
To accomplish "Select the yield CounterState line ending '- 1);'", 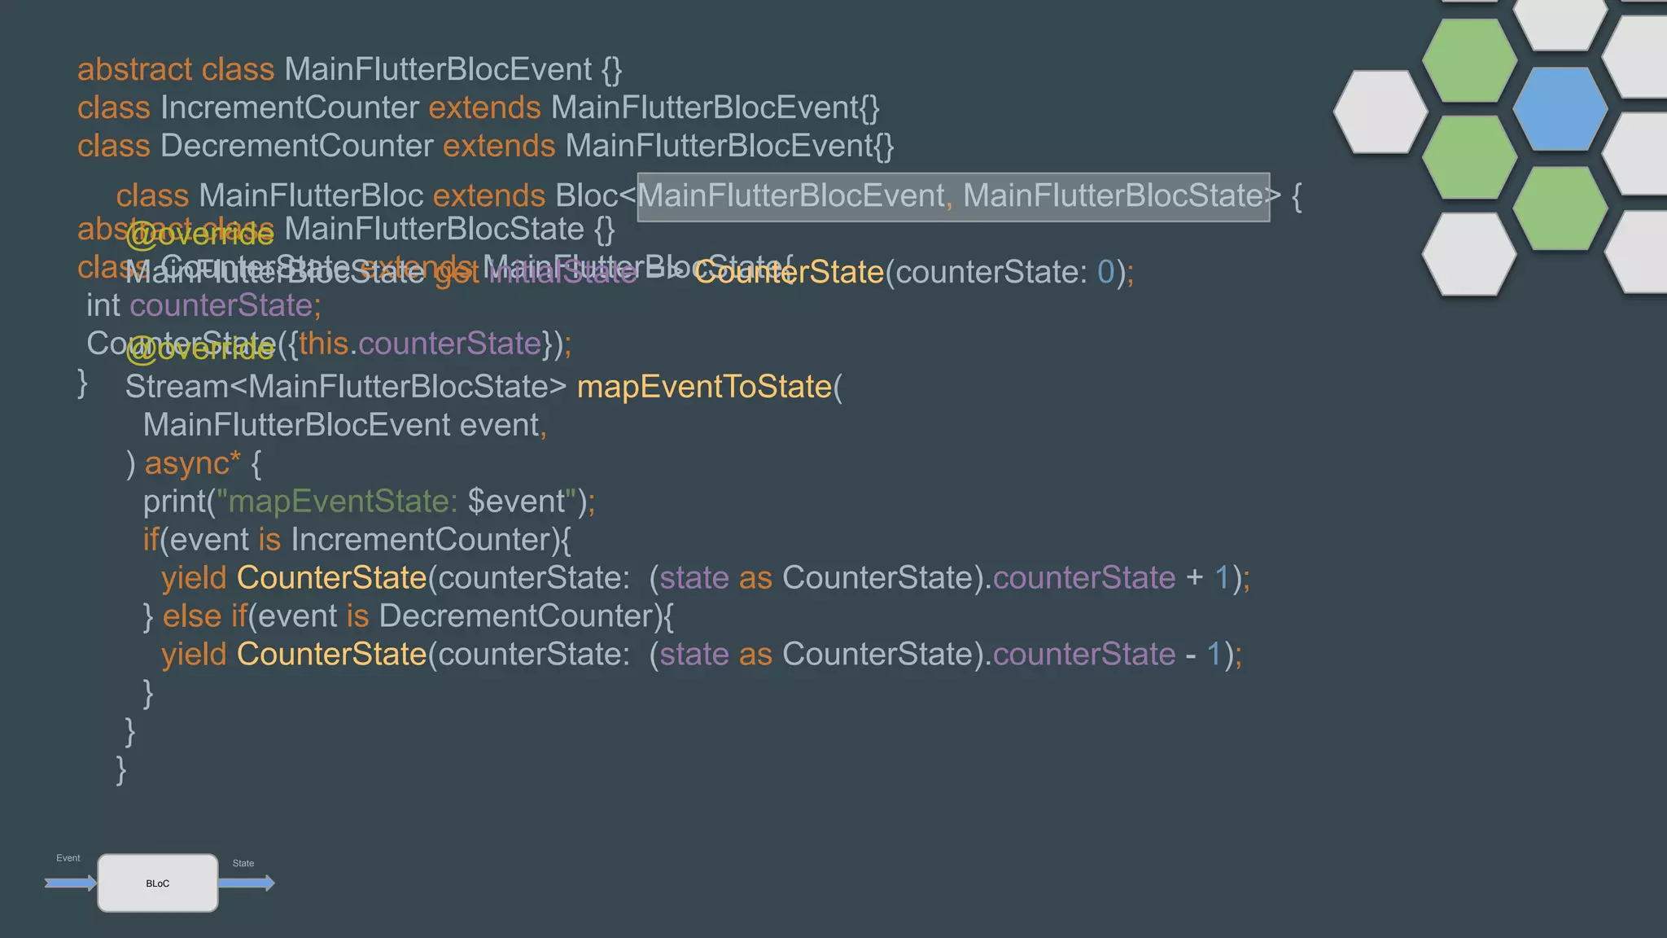I will 702,655.
